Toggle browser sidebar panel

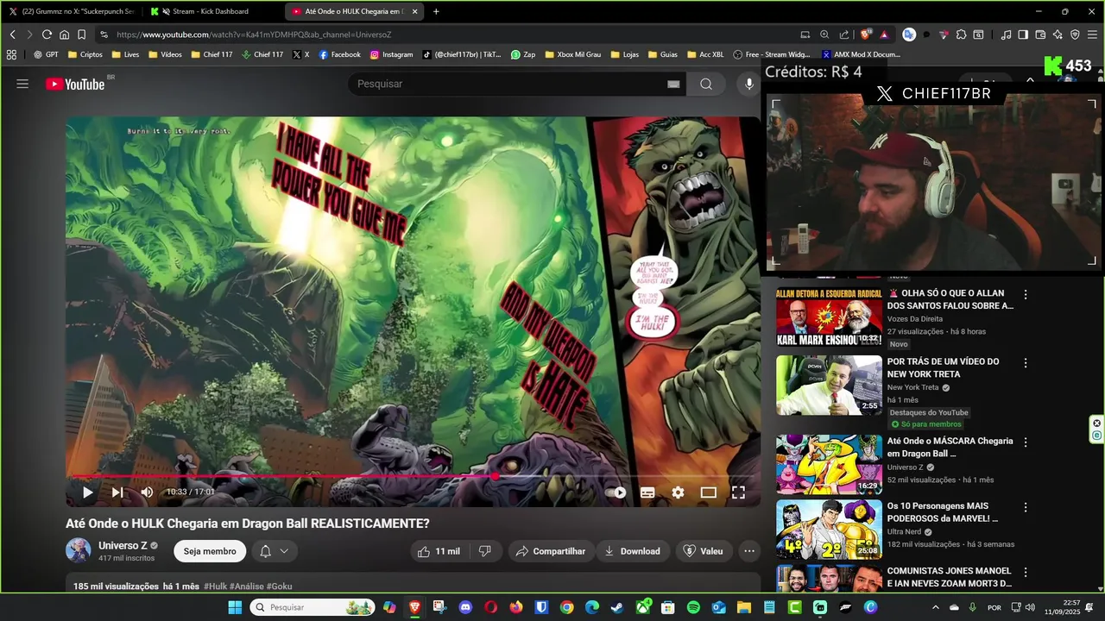coord(1023,34)
